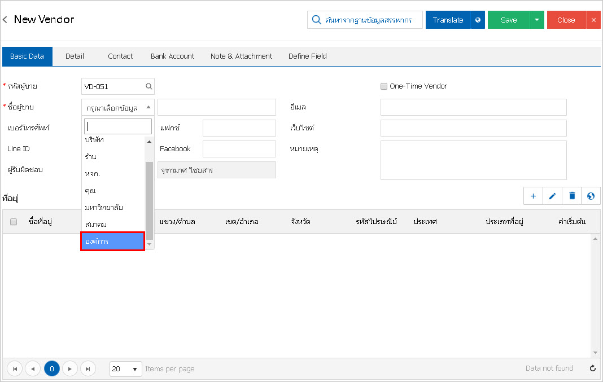
Task: Click the magnifier icon in Revenue Department search
Action: point(317,20)
